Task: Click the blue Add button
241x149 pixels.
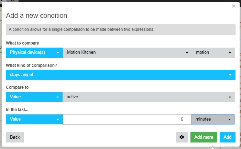Action: click(x=228, y=137)
